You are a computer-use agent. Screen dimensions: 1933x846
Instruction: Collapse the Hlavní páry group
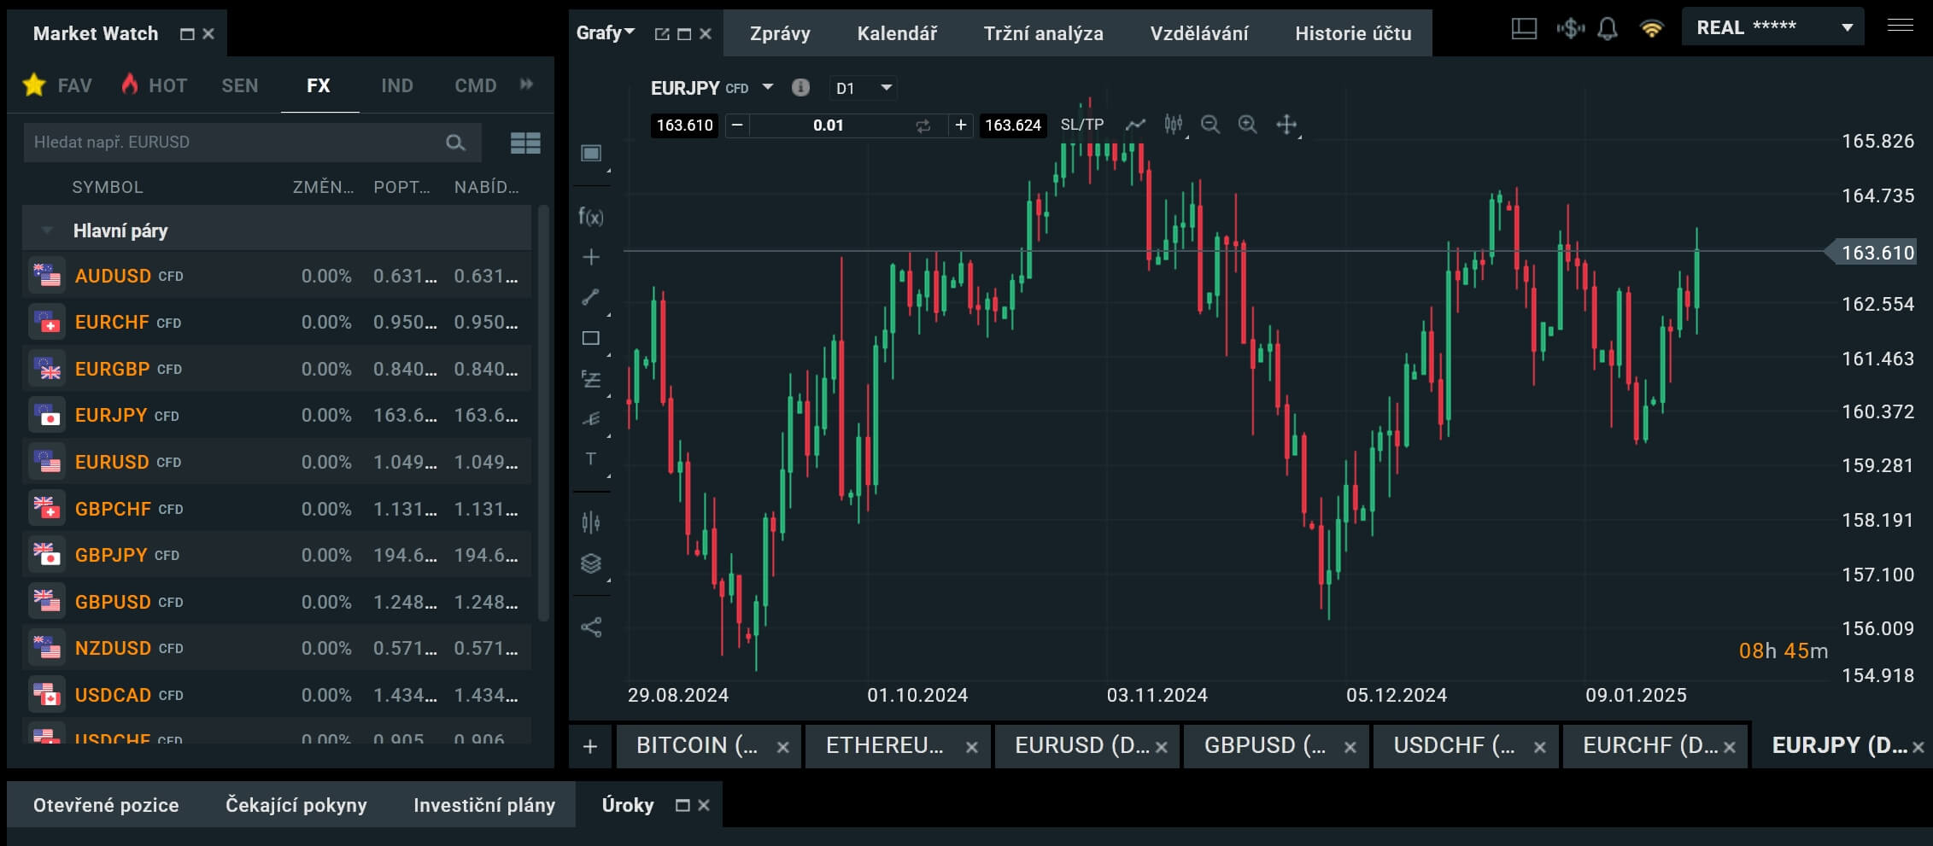pos(48,230)
